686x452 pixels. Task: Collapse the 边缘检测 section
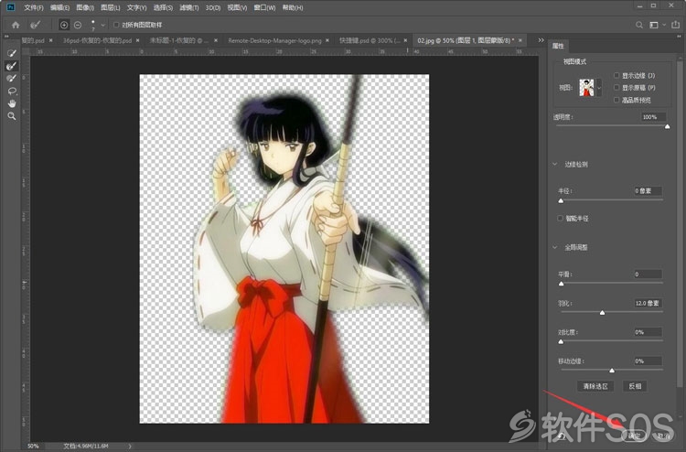(x=555, y=164)
